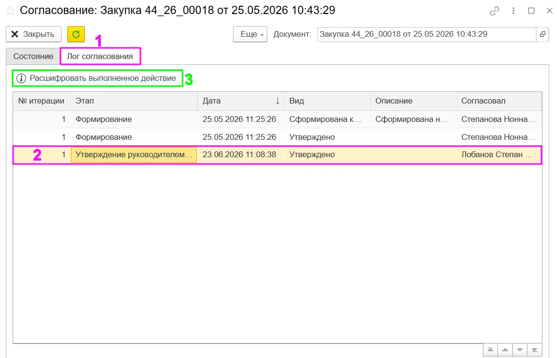
Task: Click Расшифровать выполненное действие button
Action: (97, 78)
